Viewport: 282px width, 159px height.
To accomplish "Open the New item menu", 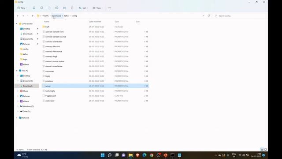I will tap(22, 8).
